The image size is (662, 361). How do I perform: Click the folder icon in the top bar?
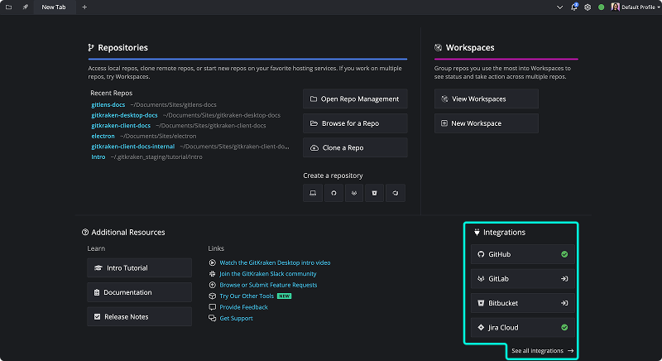click(8, 7)
